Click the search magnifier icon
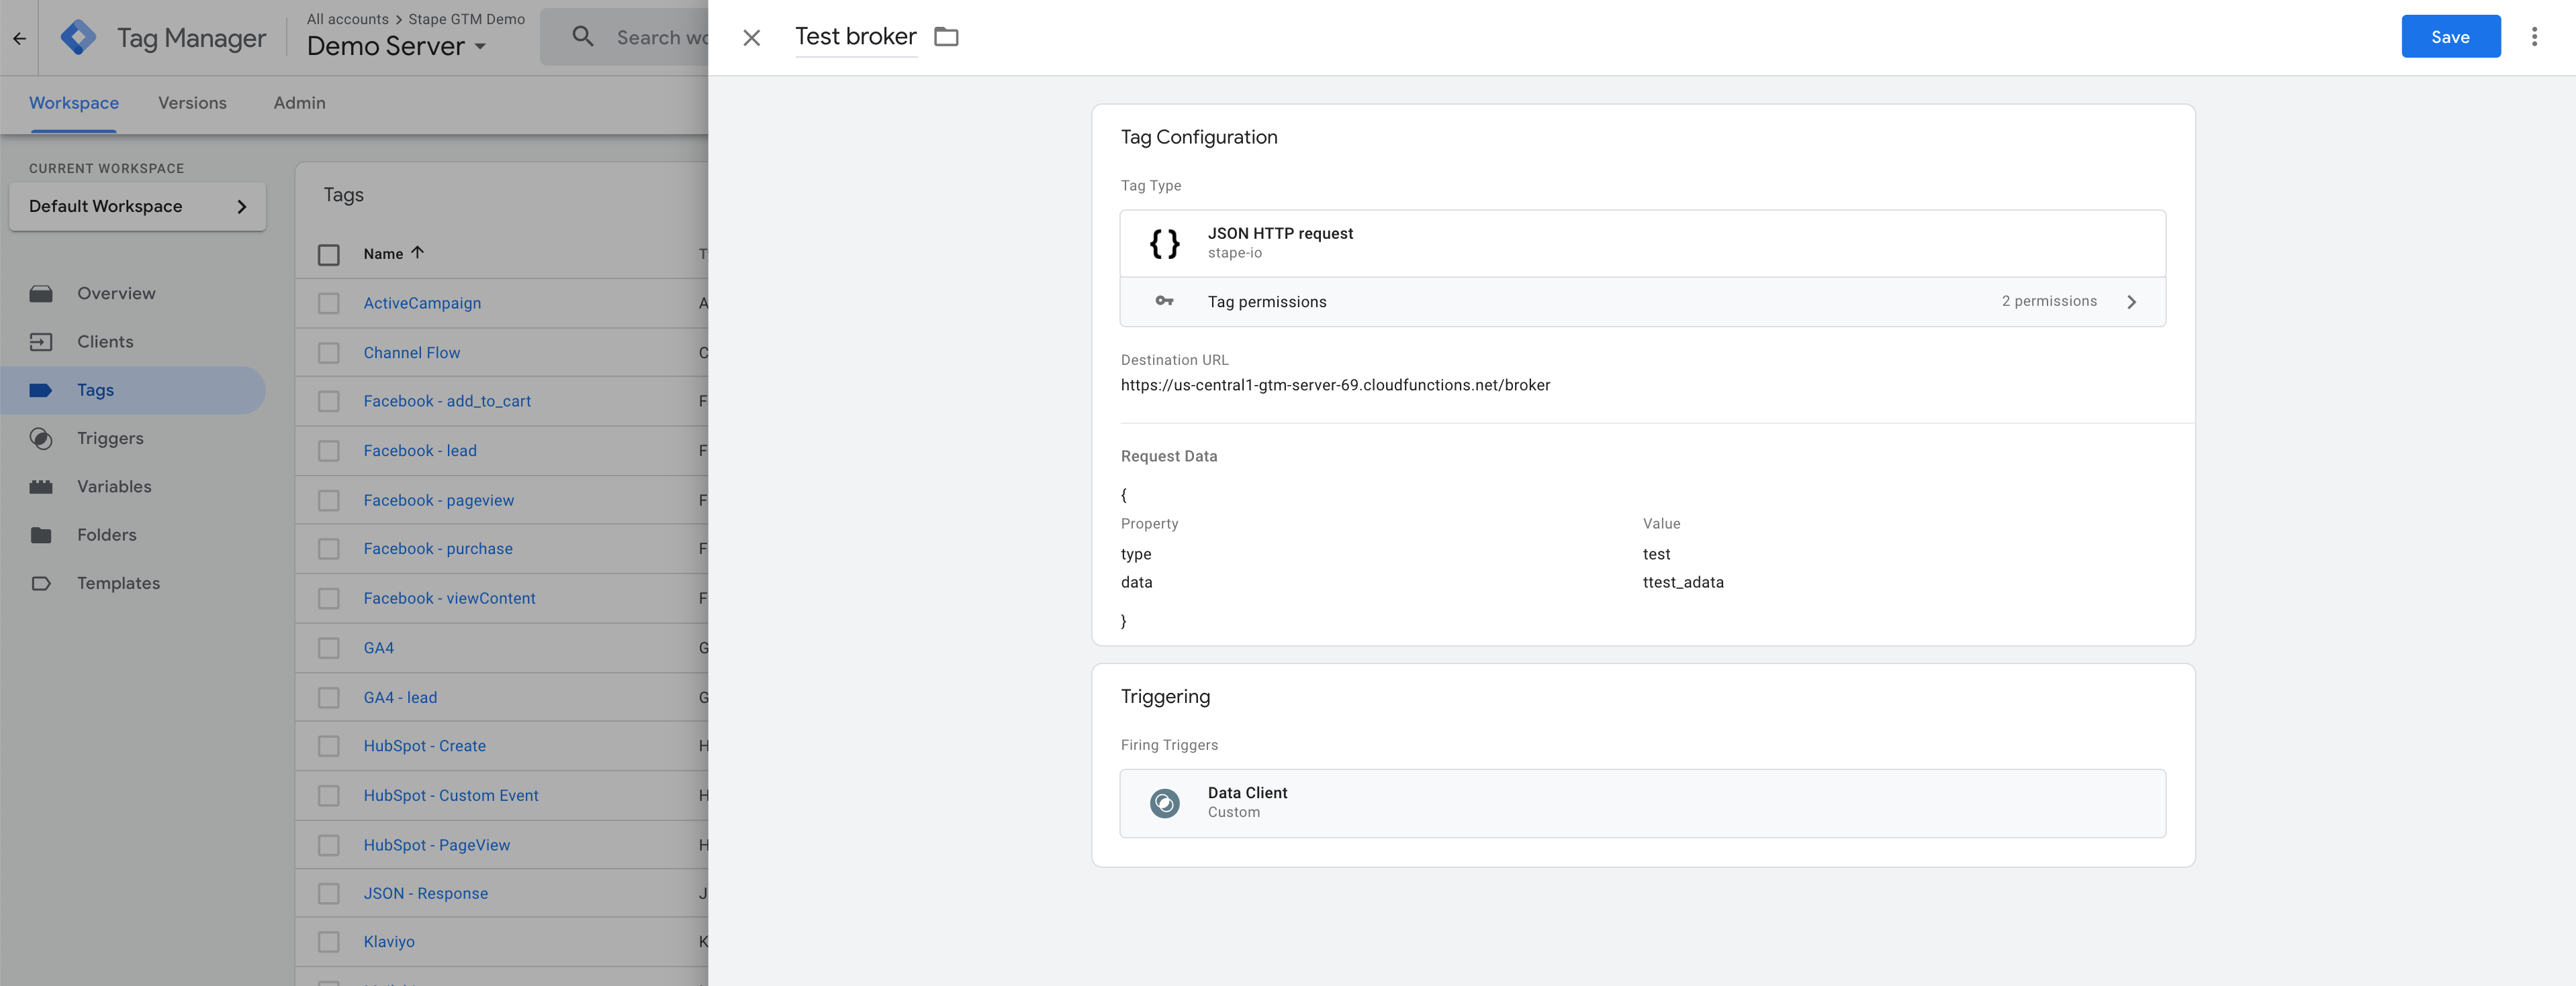This screenshot has width=2576, height=986. 580,36
